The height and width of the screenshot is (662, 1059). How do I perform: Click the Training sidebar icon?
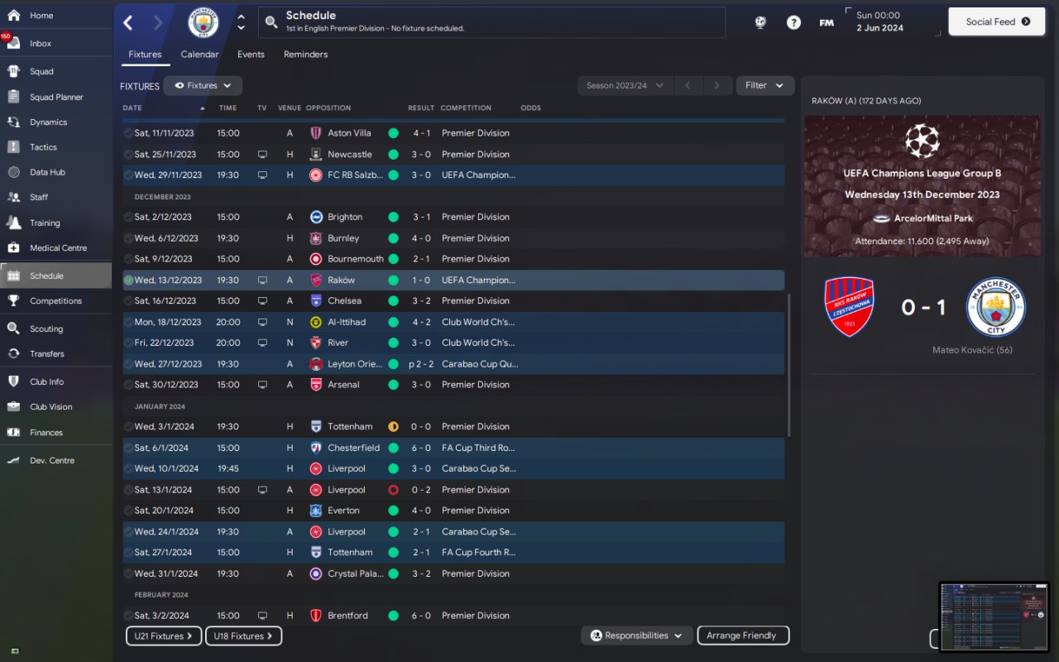click(13, 223)
